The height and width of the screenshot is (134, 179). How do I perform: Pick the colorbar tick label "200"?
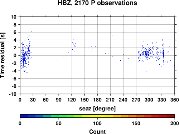175,124
